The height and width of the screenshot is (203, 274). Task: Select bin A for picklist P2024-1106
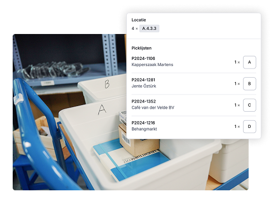tap(249, 62)
